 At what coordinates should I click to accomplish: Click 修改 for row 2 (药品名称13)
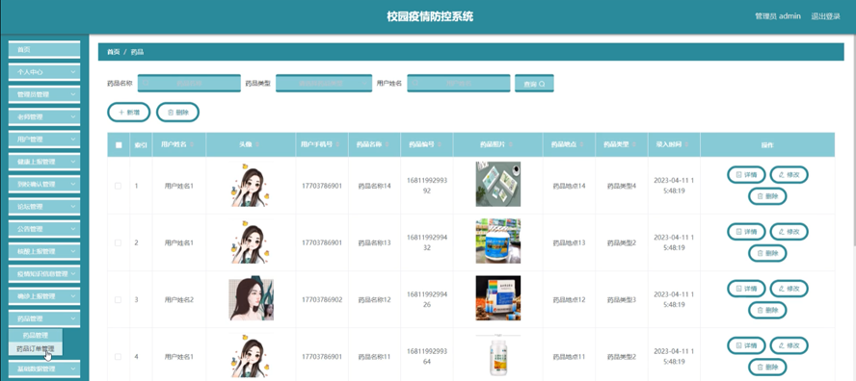point(789,232)
